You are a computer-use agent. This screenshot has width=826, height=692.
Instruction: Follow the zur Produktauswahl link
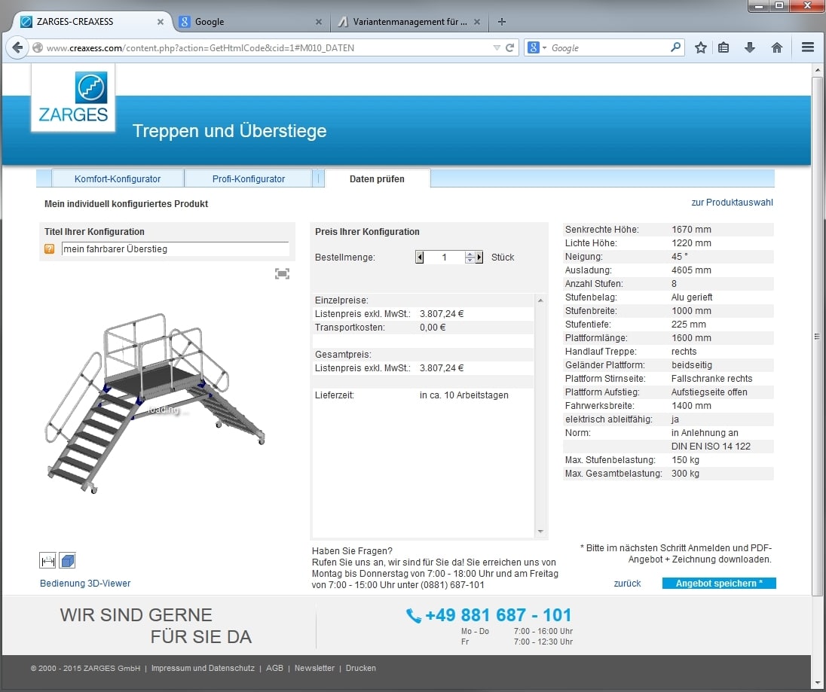(732, 203)
